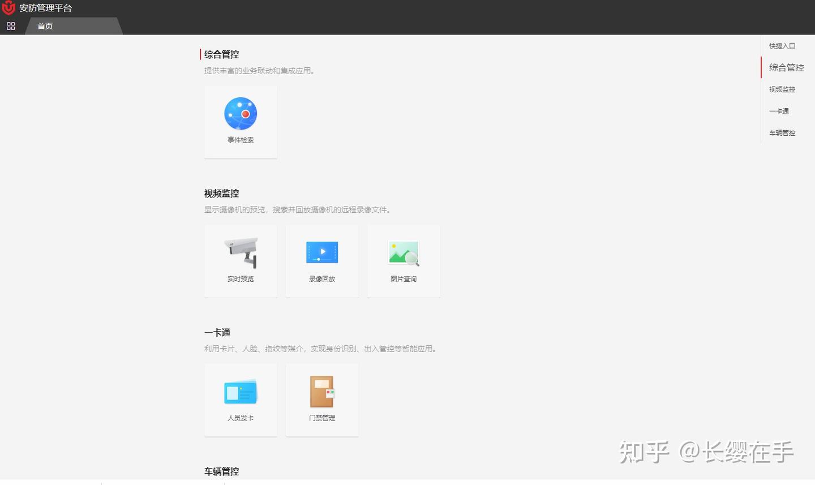Click the 视频监控 section heading
The image size is (815, 485).
coord(221,193)
